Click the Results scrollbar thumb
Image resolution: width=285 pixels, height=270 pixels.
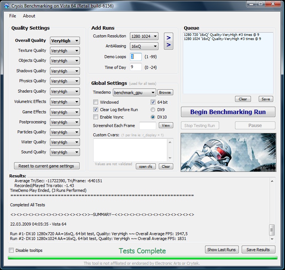click(x=272, y=230)
